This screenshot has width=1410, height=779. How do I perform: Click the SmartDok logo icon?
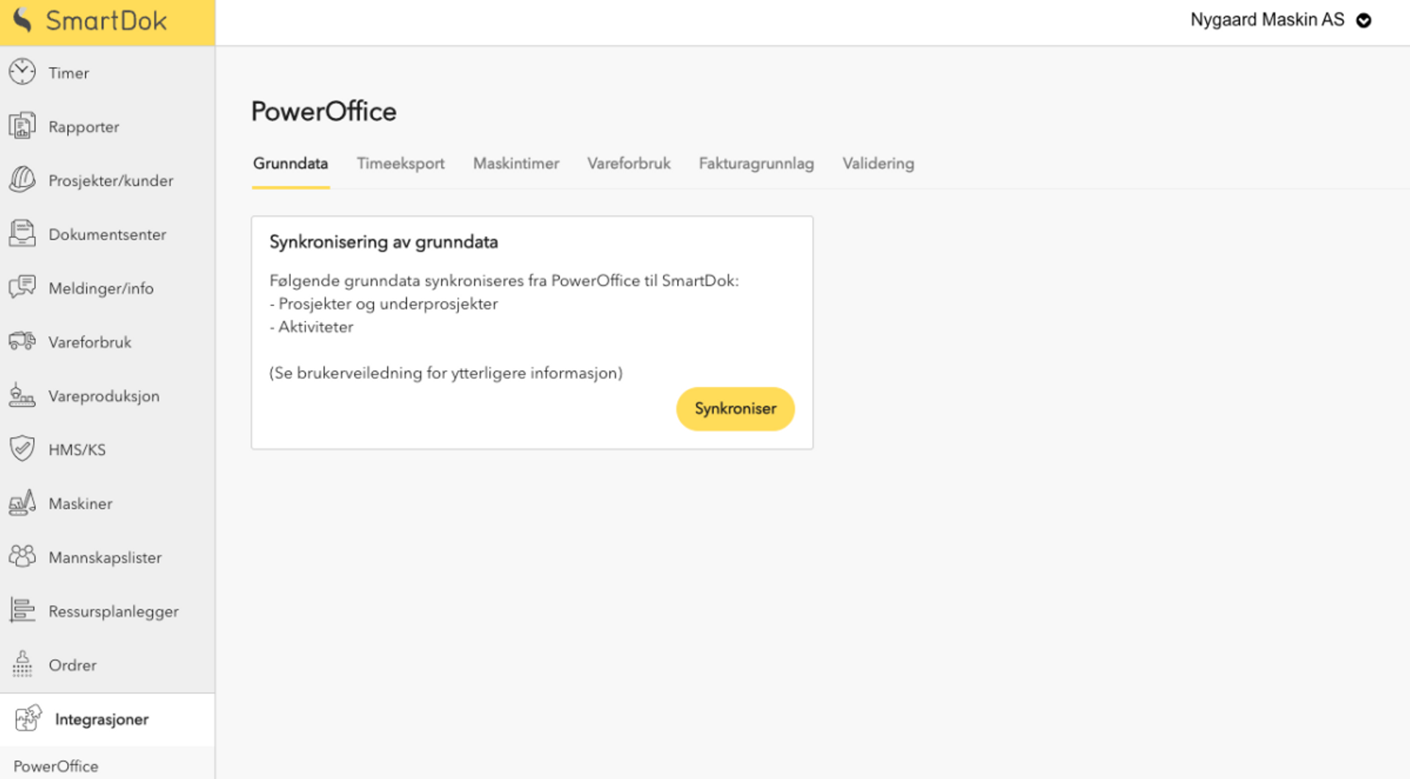coord(23,20)
